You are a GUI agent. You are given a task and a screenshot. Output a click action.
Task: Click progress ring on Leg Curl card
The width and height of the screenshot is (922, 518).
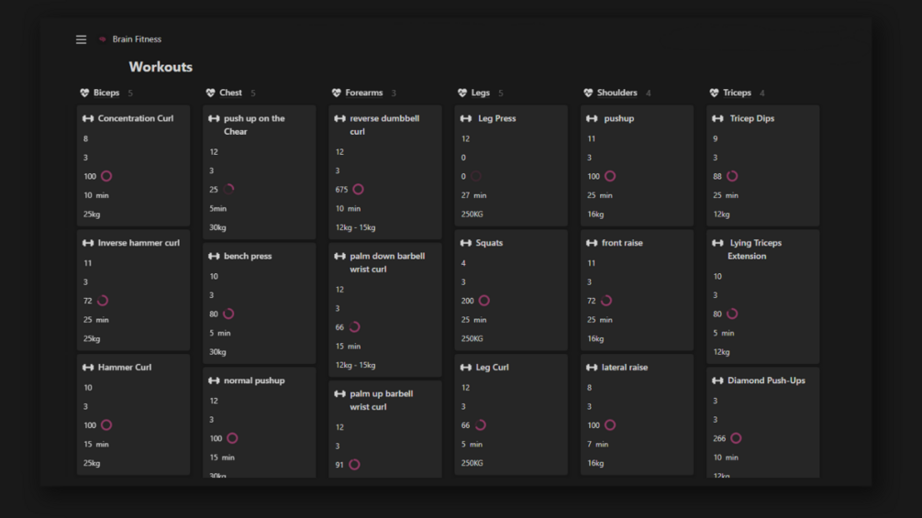[x=480, y=425]
